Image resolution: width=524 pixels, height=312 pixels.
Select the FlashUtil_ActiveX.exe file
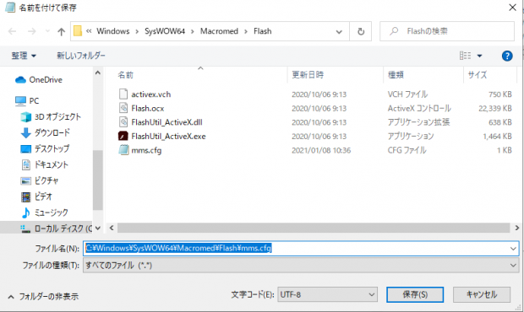[168, 137]
